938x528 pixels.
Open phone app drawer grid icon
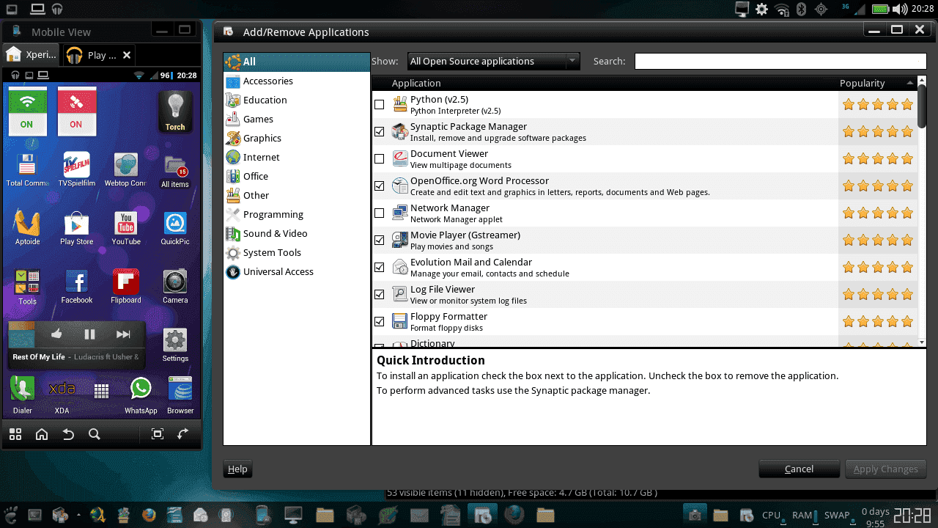101,391
